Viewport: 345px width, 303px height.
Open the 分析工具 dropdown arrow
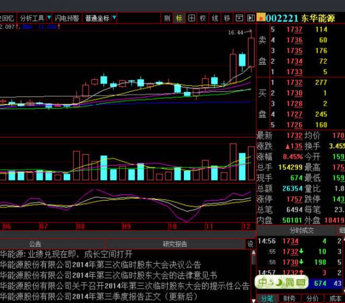pos(49,18)
